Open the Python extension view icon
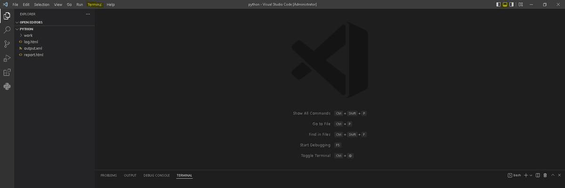Viewport: 565px width, 188px height. (7, 86)
